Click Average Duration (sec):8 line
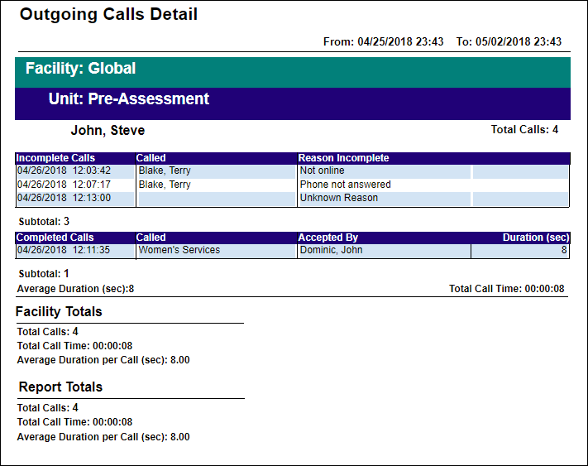The width and height of the screenshot is (588, 466). (x=75, y=289)
